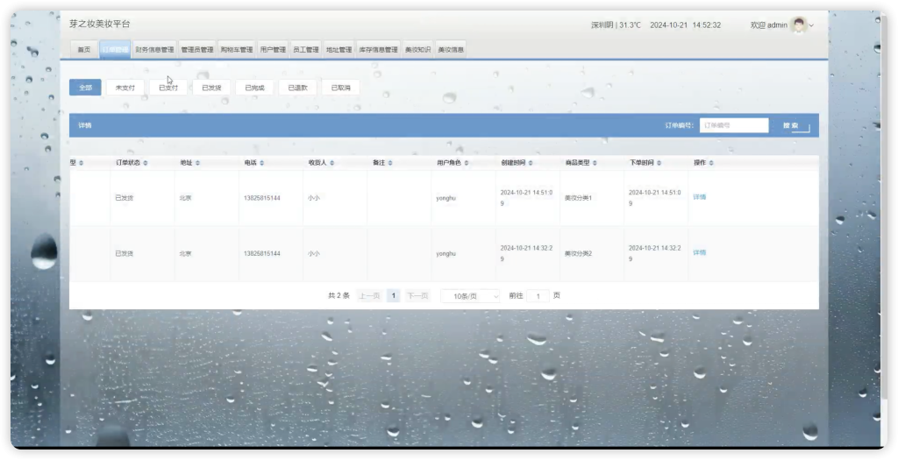Show 已支付 orders

(168, 88)
